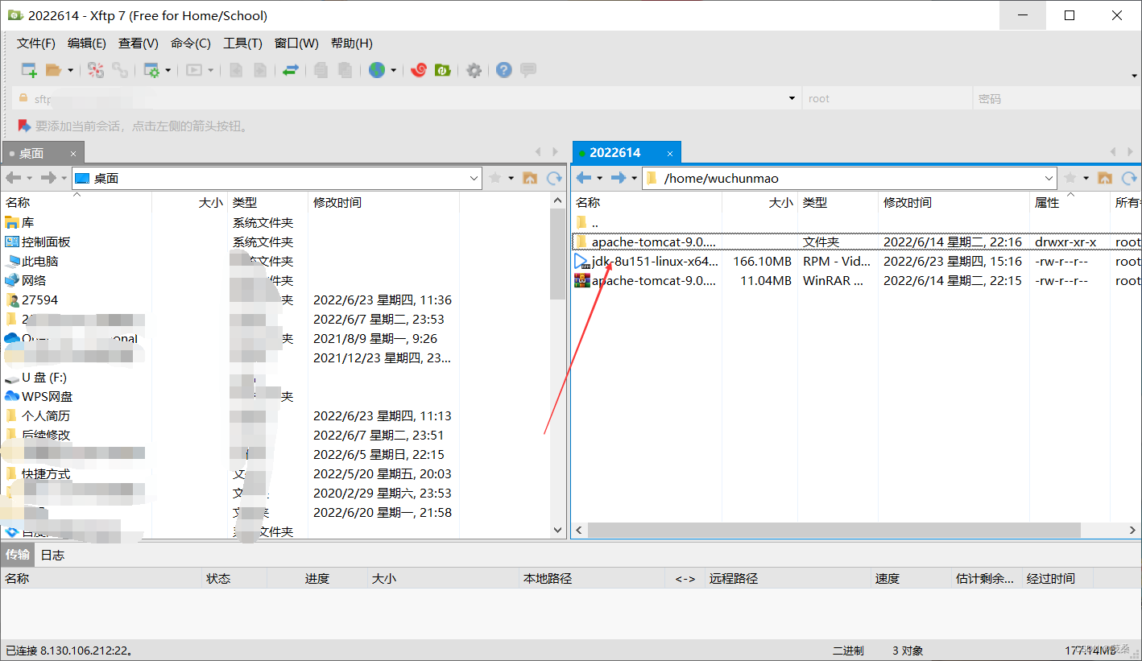Go forward in the local 桌面 pane

click(x=48, y=178)
